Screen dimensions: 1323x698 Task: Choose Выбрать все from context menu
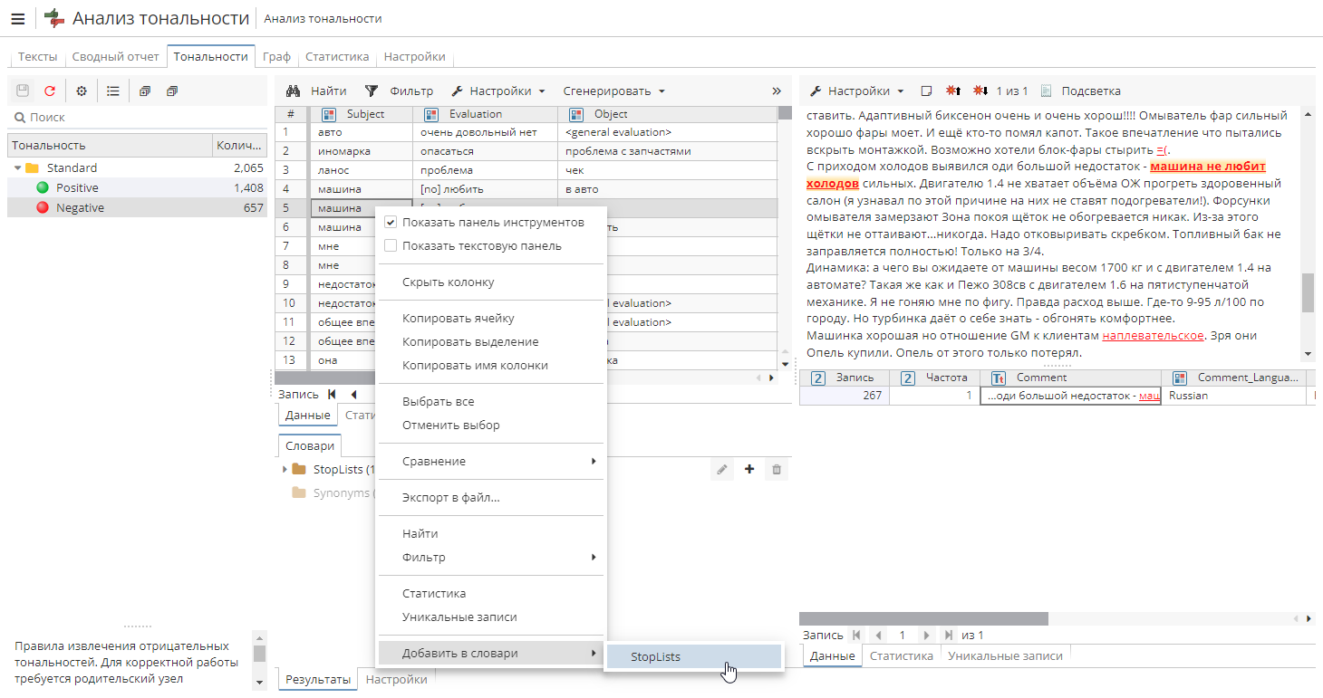(x=490, y=401)
